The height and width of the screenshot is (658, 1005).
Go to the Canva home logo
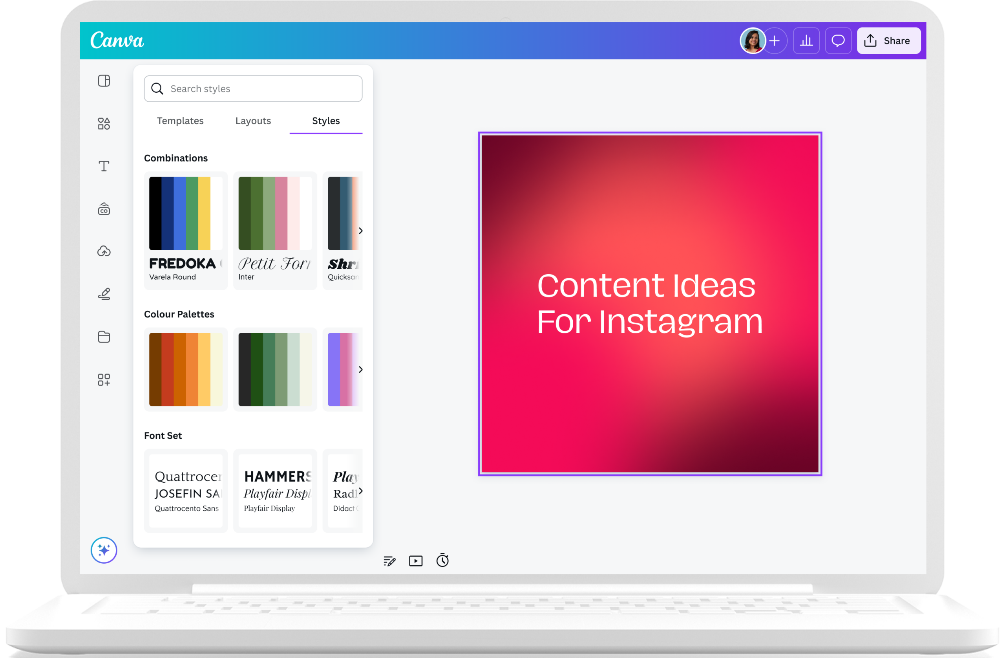point(117,40)
